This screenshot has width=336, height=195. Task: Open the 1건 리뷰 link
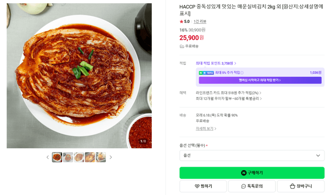click(x=200, y=22)
